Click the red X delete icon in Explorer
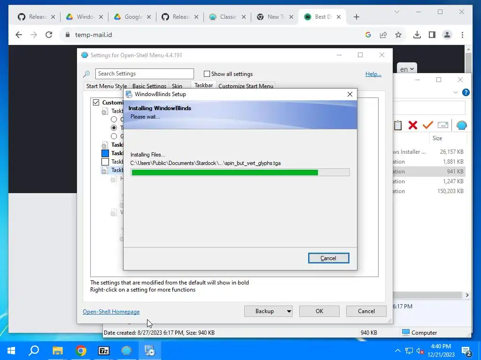 point(413,125)
